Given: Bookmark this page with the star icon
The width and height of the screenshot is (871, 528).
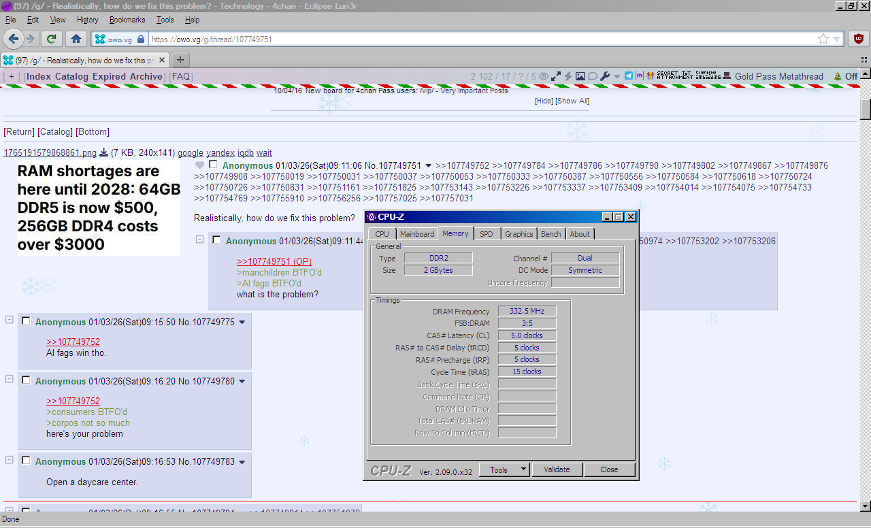Looking at the screenshot, I should [x=823, y=39].
